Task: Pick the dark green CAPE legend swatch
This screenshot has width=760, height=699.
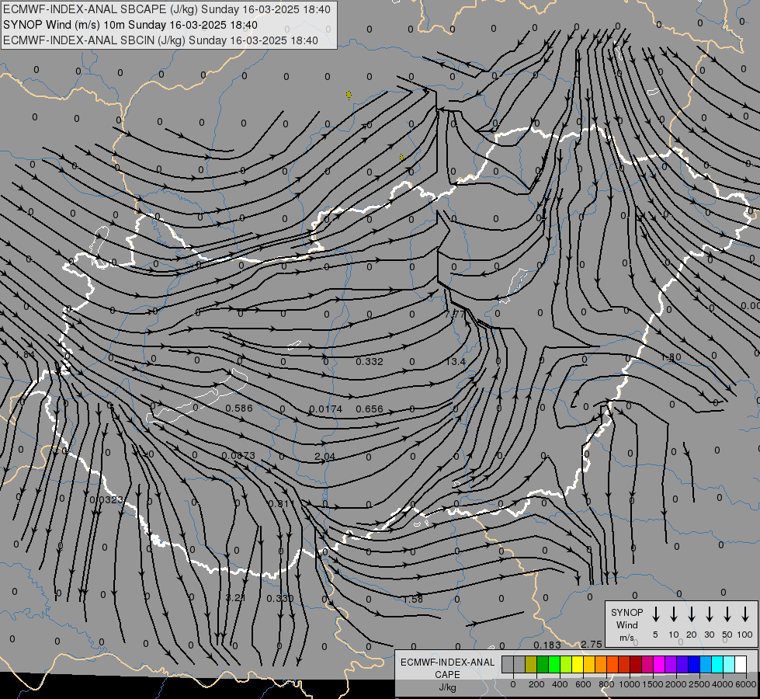Action: pos(543,665)
